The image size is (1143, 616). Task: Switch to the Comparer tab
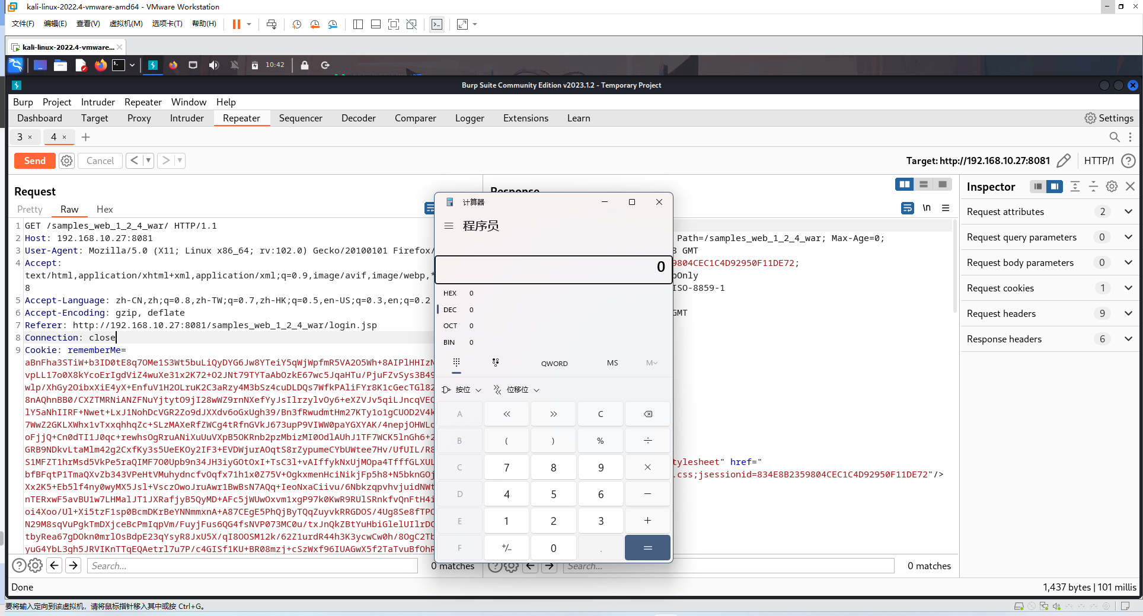(416, 118)
